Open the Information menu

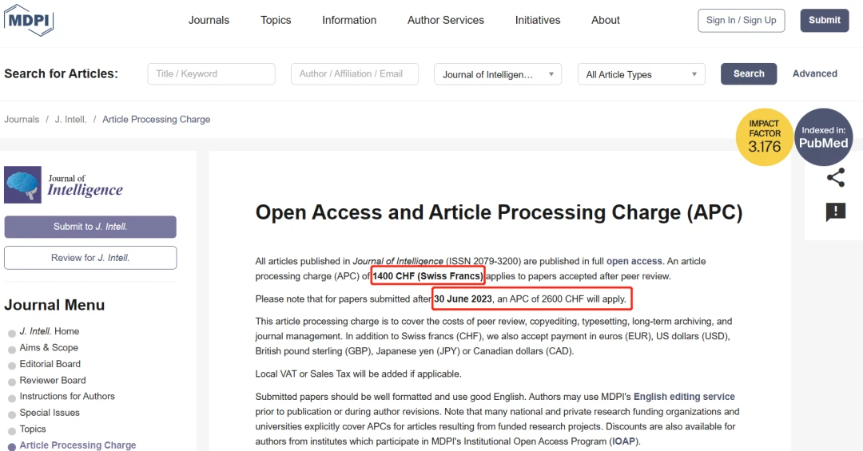click(349, 20)
